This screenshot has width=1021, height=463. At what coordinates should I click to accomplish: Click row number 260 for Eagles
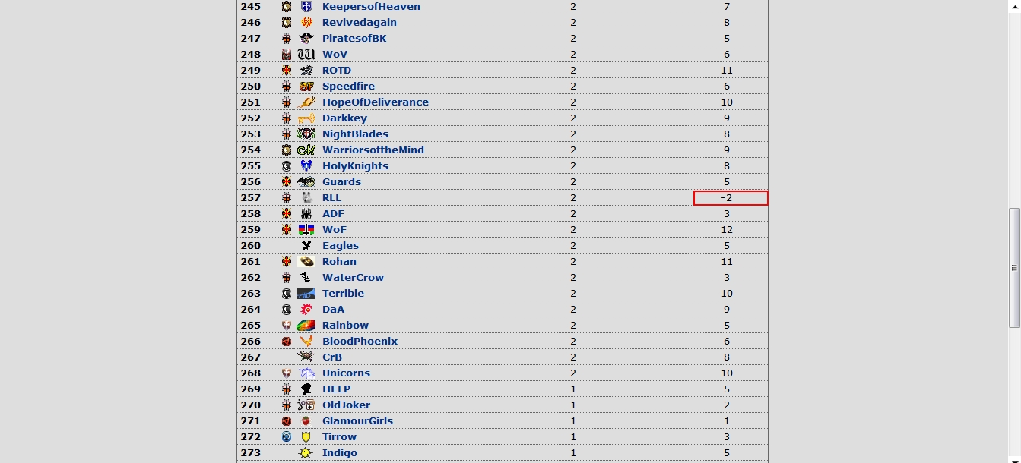click(x=250, y=246)
